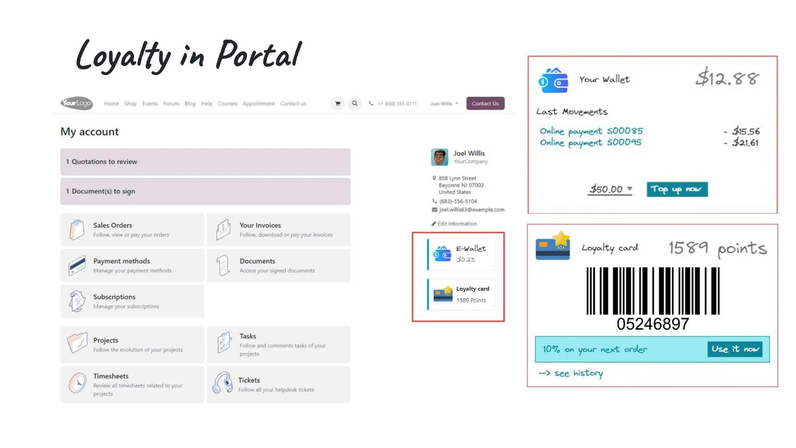Open the Subscriptions card title
796x448 pixels.
114,297
